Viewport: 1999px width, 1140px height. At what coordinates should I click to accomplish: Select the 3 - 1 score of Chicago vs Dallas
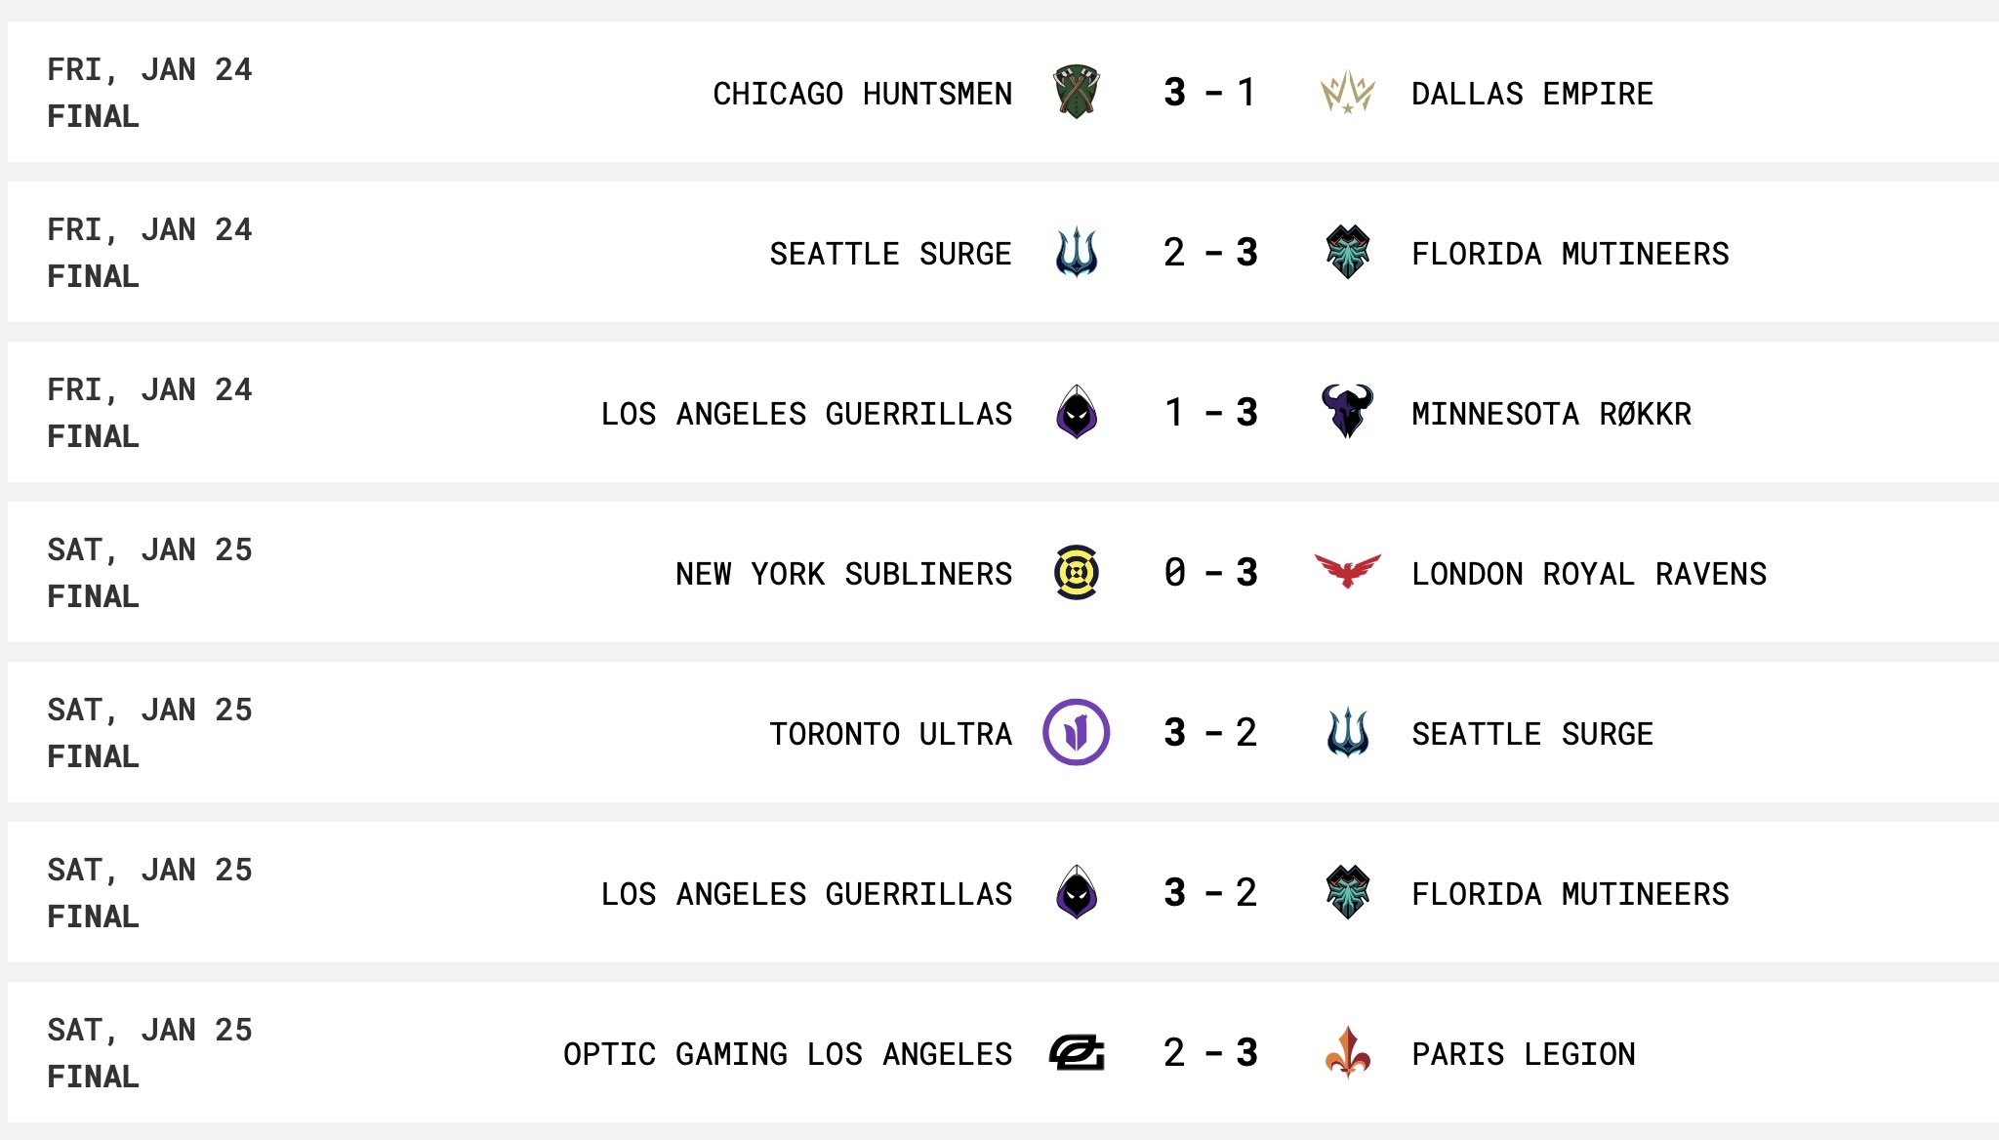(x=1210, y=93)
